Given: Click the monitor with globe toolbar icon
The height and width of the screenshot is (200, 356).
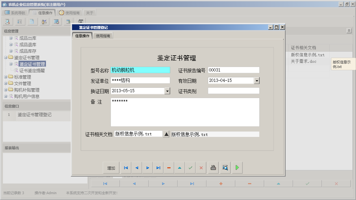Looking at the screenshot, I should point(56,22).
